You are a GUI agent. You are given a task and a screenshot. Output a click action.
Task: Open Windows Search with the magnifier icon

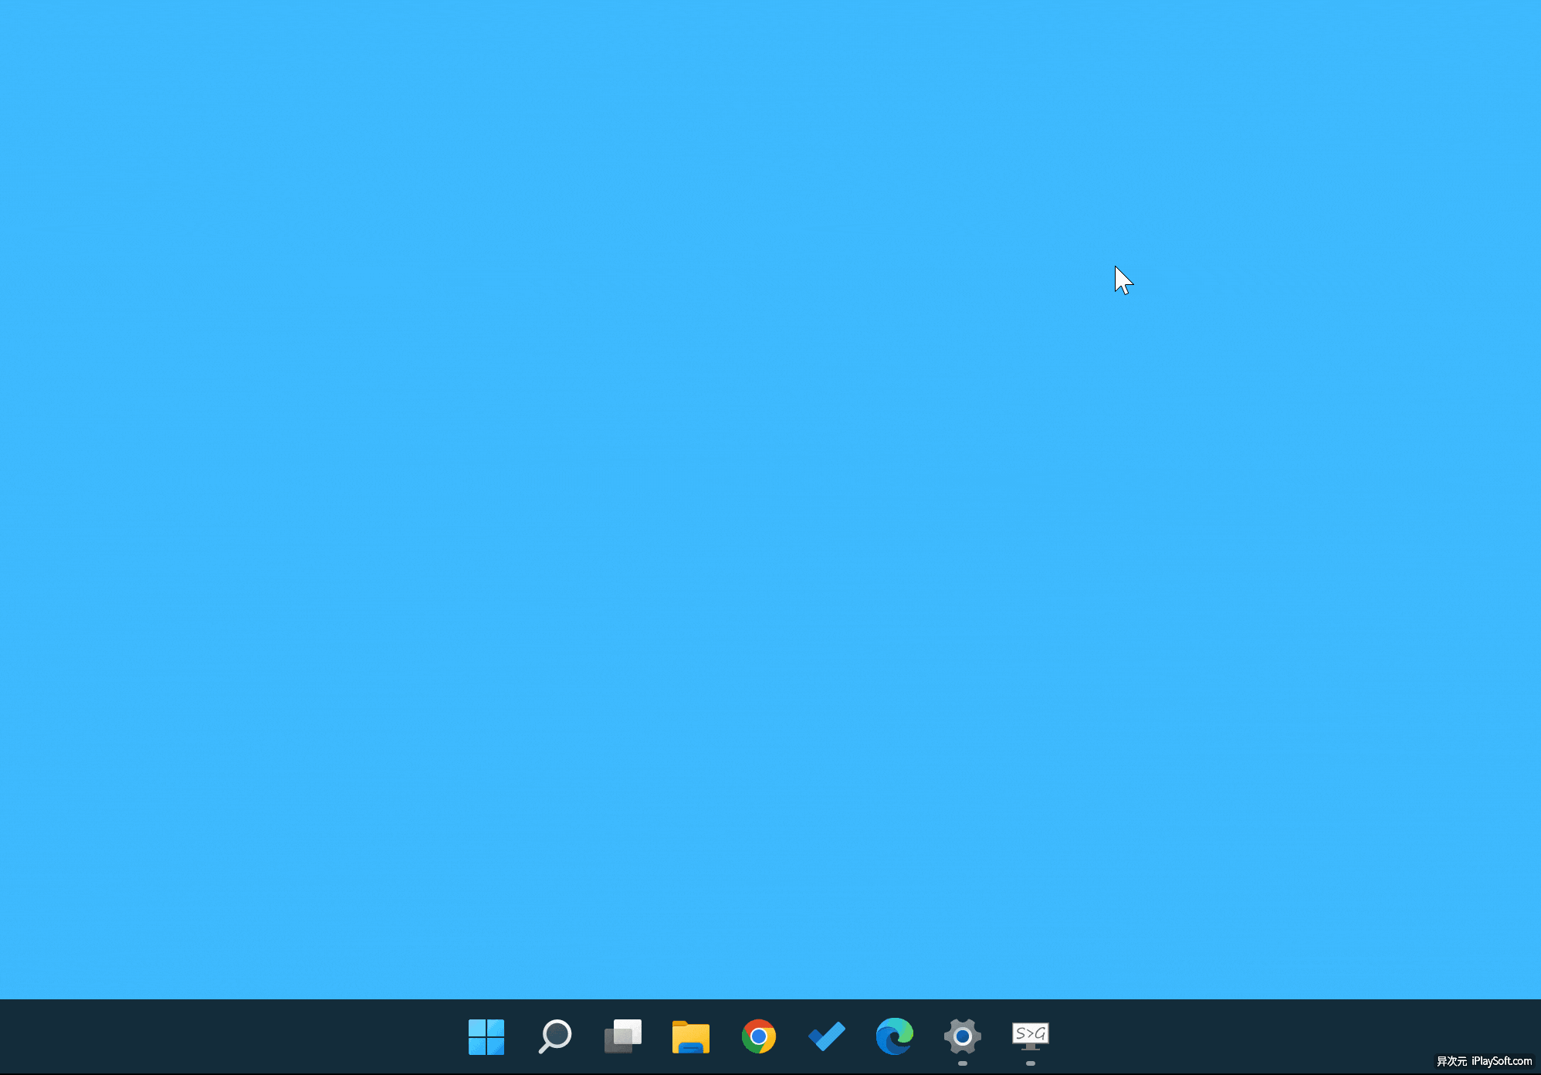coord(555,1036)
